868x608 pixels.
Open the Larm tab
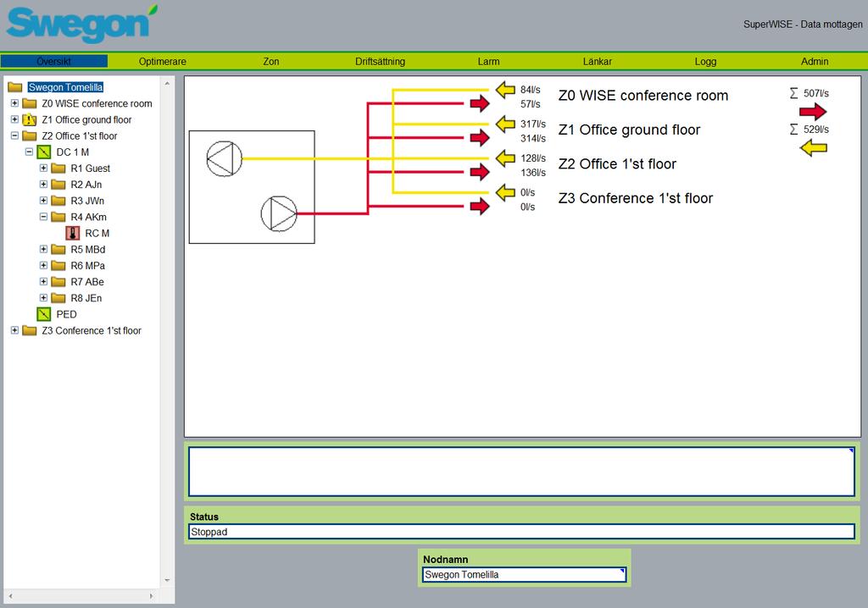(488, 62)
